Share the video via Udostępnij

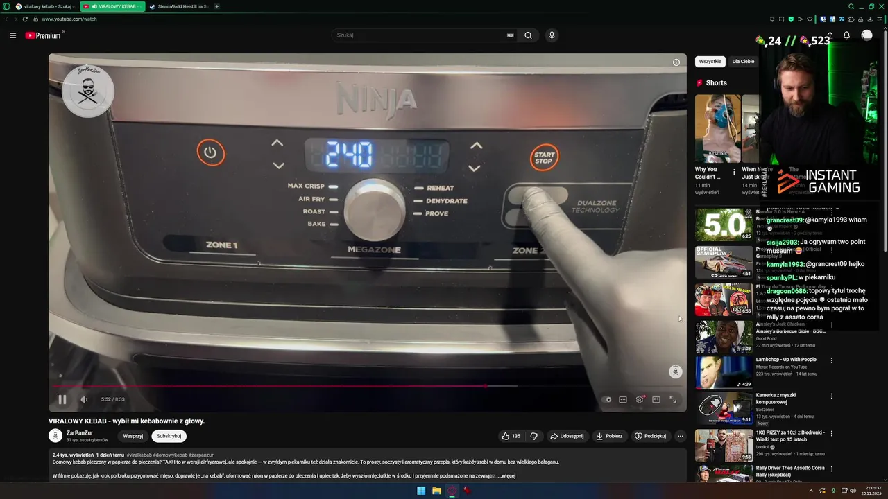567,436
